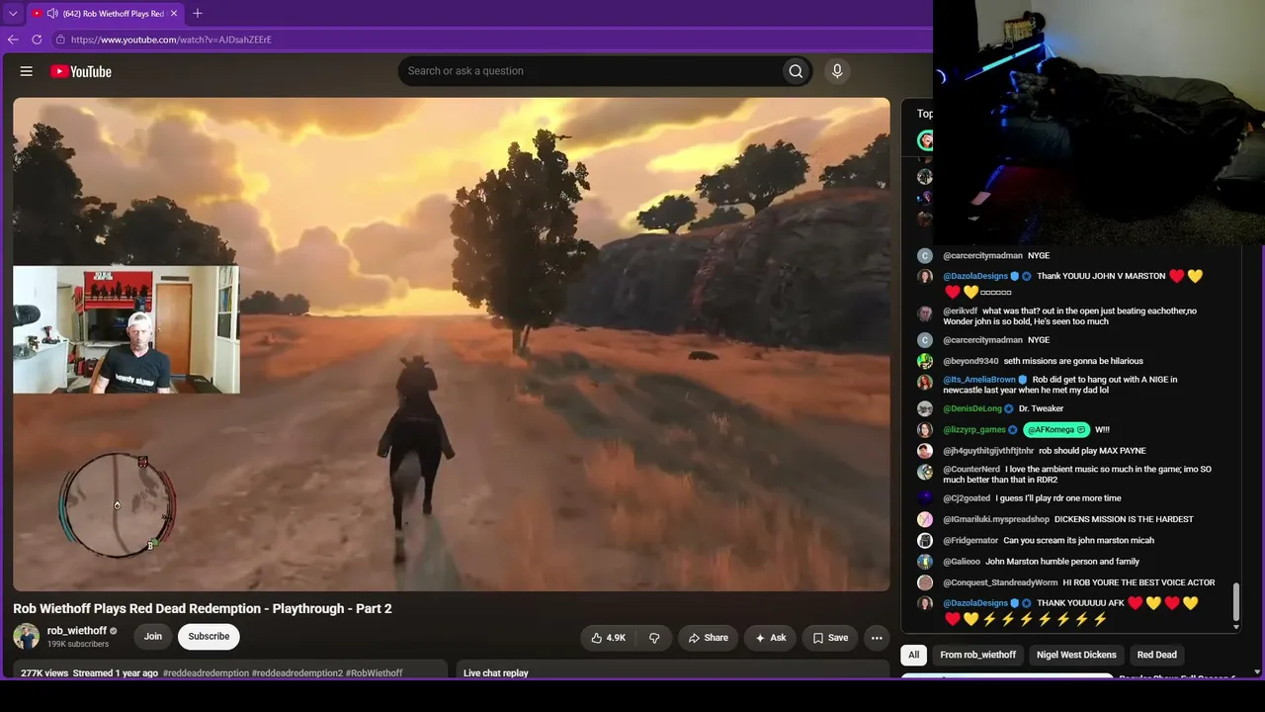Viewport: 1265px width, 712px height.
Task: Go back using the browser back arrow
Action: 13,40
